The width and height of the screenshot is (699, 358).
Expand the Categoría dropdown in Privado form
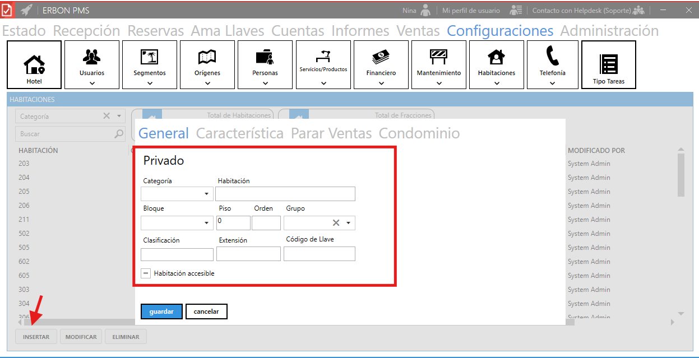(207, 194)
